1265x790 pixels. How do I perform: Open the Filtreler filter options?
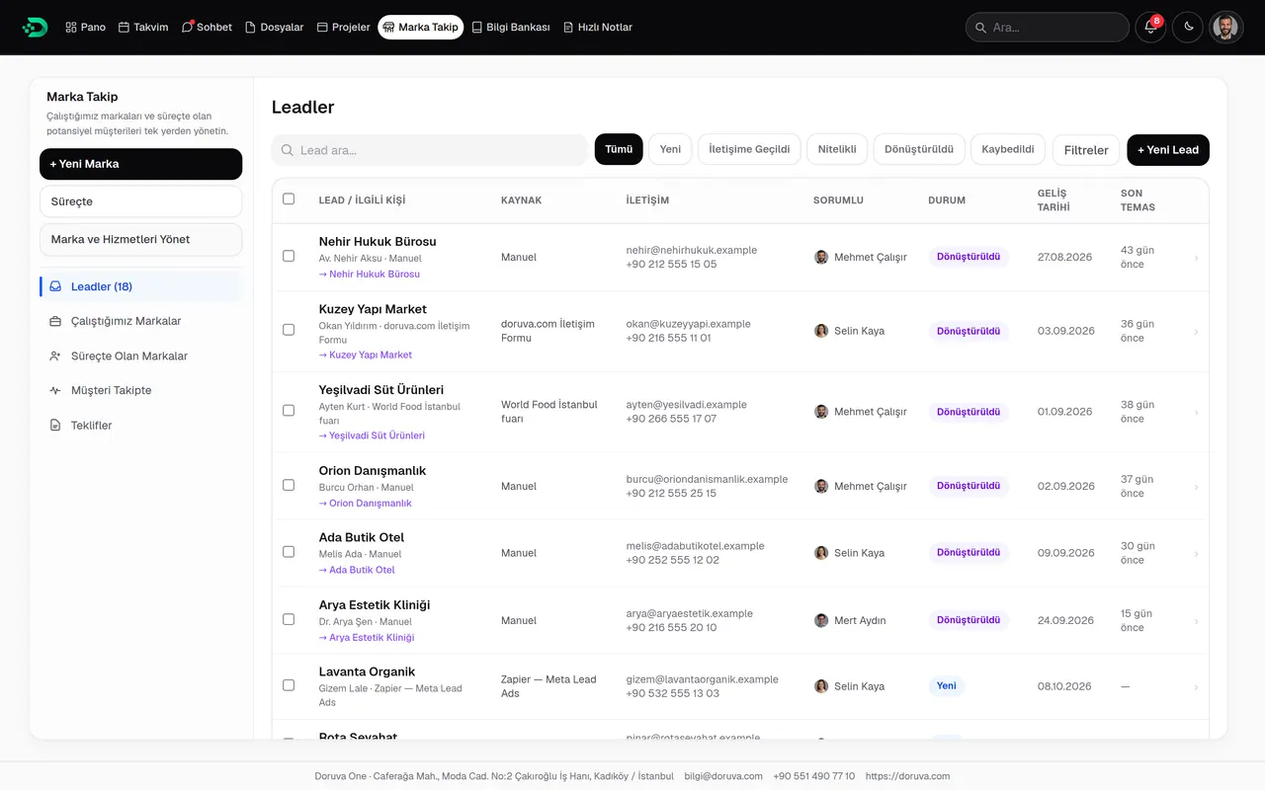[x=1086, y=150]
